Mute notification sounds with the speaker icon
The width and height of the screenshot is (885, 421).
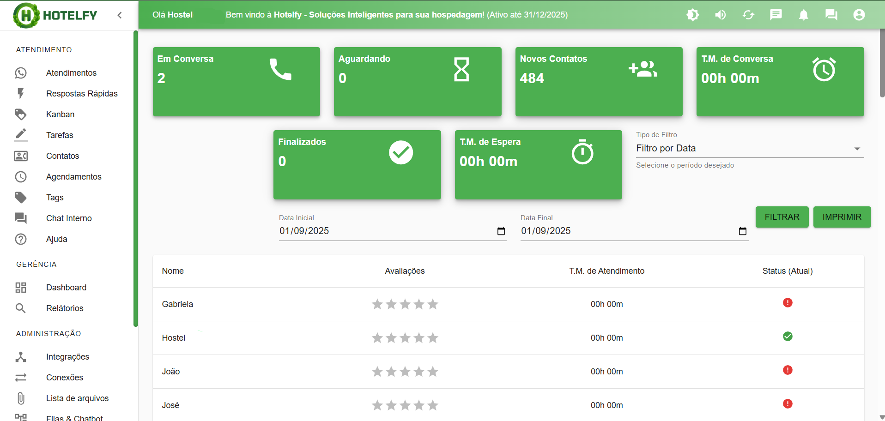pos(720,15)
